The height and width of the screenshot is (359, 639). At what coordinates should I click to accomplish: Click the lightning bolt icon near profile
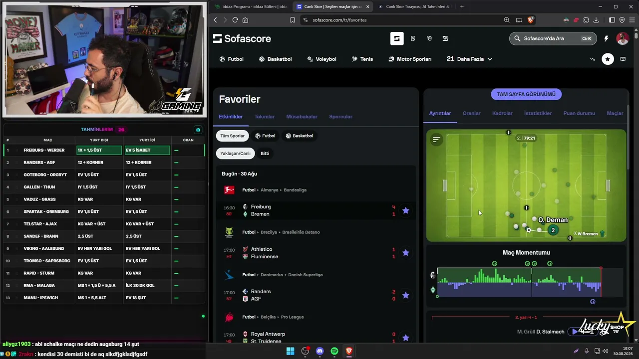[606, 38]
